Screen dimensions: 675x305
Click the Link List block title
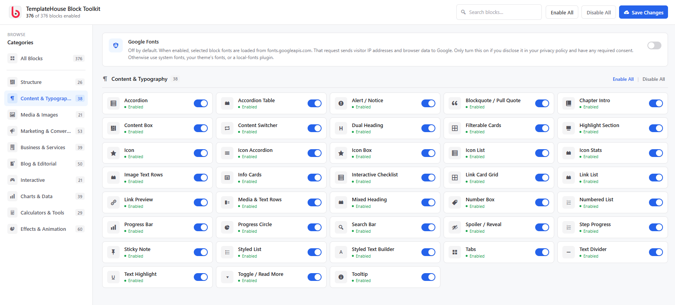pos(589,174)
